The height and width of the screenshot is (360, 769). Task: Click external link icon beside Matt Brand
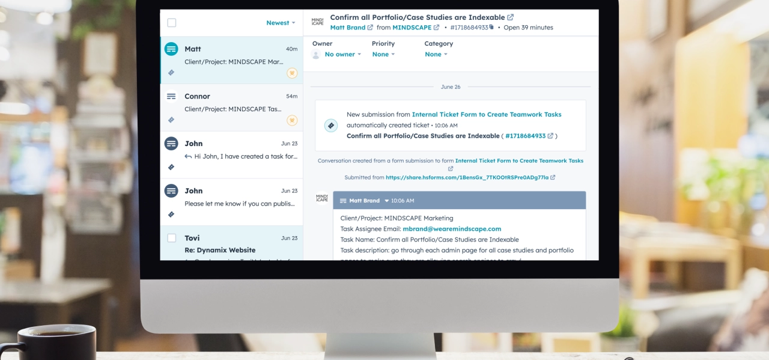click(x=370, y=28)
